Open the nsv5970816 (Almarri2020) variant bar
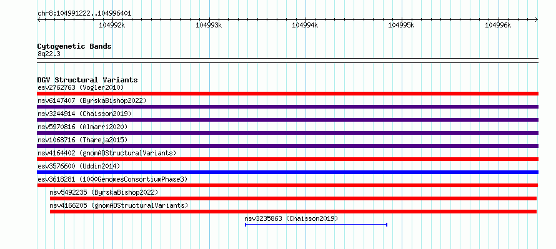 pos(287,133)
